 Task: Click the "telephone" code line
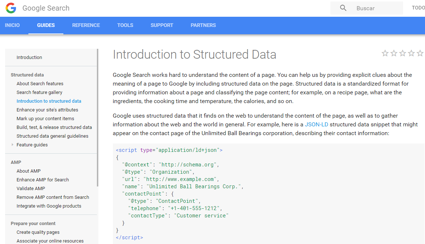point(175,208)
